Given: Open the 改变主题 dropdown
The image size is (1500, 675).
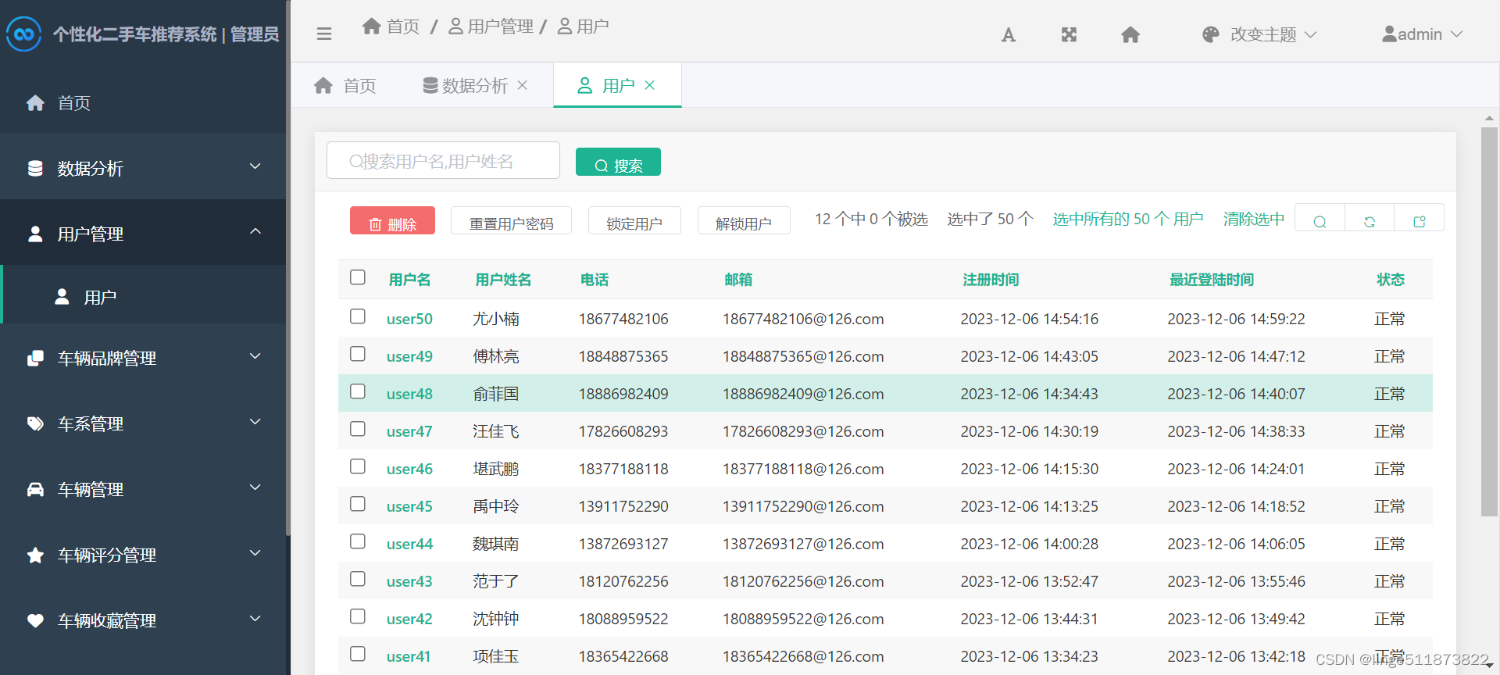Looking at the screenshot, I should pos(1259,34).
